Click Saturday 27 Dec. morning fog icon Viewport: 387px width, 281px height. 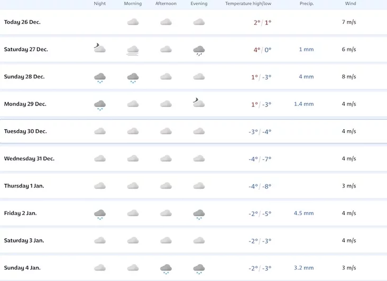coord(133,51)
